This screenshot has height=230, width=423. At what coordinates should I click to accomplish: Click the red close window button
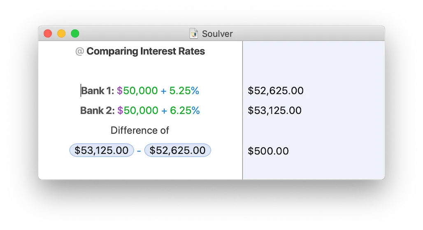click(48, 34)
